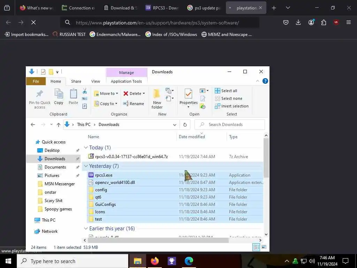The image size is (357, 268).
Task: Open Firefox account icon
Action: coord(311,22)
